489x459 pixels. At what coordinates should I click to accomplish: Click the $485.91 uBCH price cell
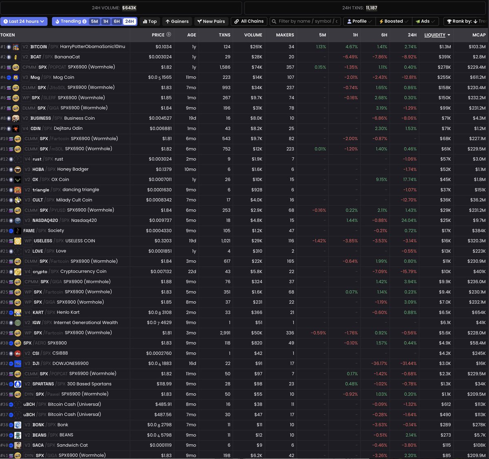coord(163,404)
